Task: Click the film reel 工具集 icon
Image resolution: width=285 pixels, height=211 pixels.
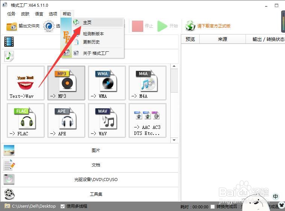Action: (9, 194)
